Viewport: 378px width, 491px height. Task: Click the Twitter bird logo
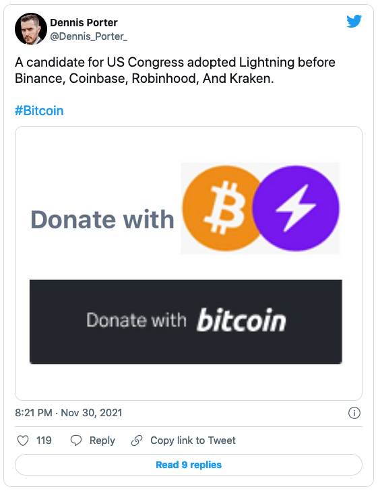click(354, 21)
